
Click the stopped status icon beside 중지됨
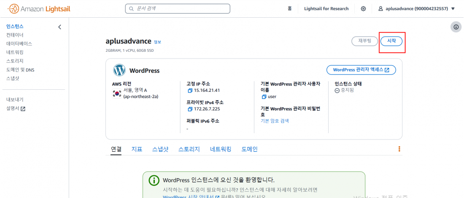pos(337,91)
